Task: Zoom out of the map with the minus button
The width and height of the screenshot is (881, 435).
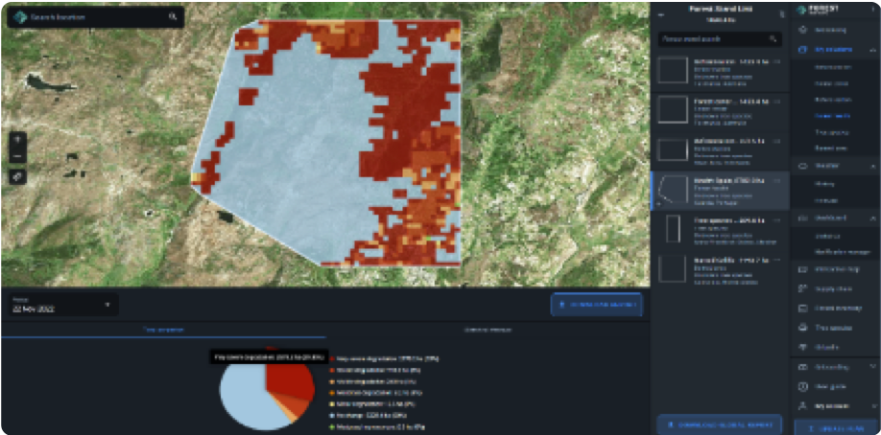Action: point(19,156)
